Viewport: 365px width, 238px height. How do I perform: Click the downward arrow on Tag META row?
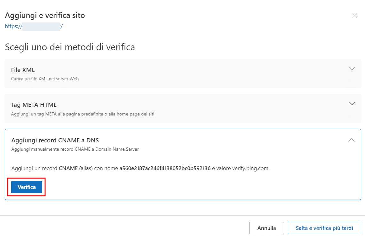(352, 104)
